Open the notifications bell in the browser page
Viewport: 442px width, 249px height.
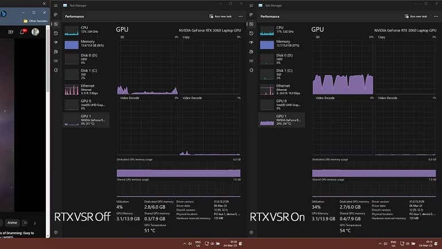tap(22, 32)
